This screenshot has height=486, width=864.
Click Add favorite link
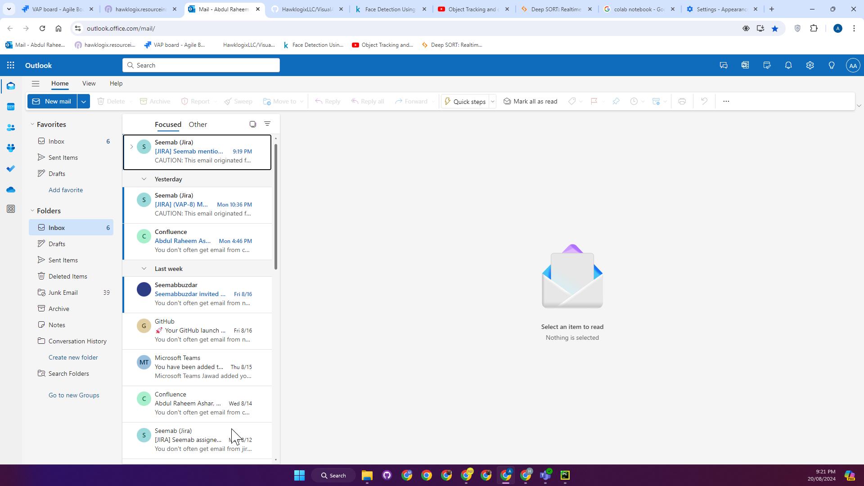(x=66, y=190)
